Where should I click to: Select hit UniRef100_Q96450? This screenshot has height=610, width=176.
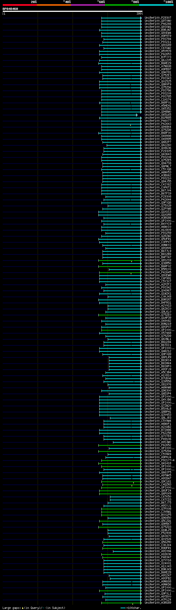[x=158, y=518]
